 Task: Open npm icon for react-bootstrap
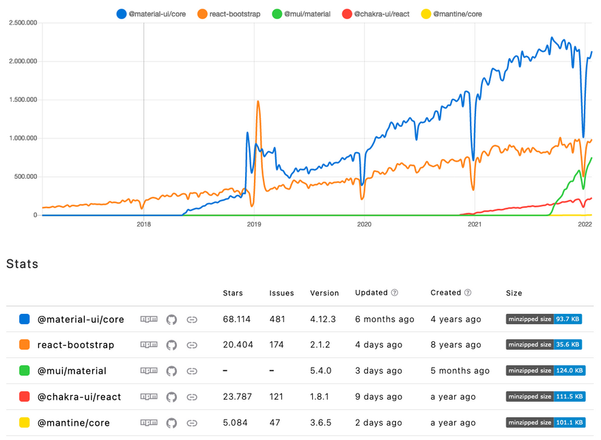click(x=148, y=345)
